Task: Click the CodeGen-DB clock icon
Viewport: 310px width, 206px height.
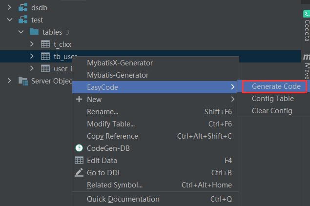Action: coord(79,148)
